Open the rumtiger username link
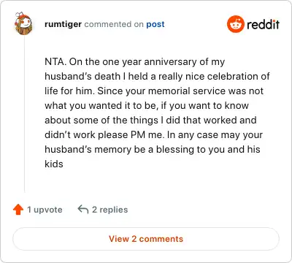292x263 pixels. tap(63, 24)
